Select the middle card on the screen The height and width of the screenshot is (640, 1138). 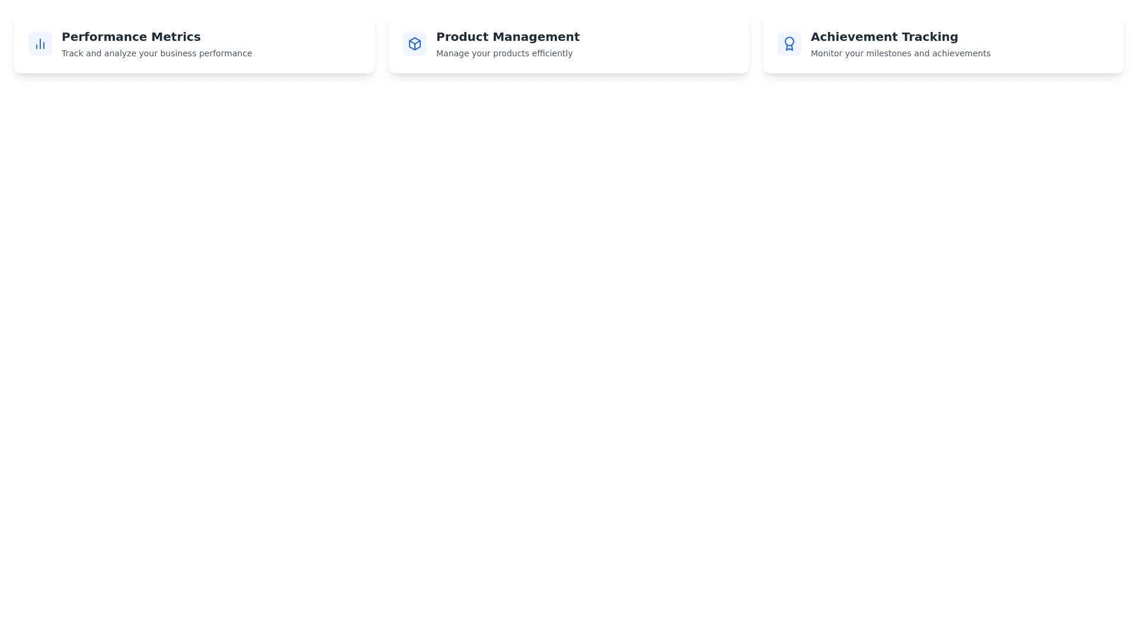pos(568,44)
